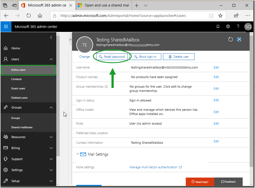Viewport: 255px width, 188px height.
Task: Open the Help question mark panel
Action: [238, 26]
